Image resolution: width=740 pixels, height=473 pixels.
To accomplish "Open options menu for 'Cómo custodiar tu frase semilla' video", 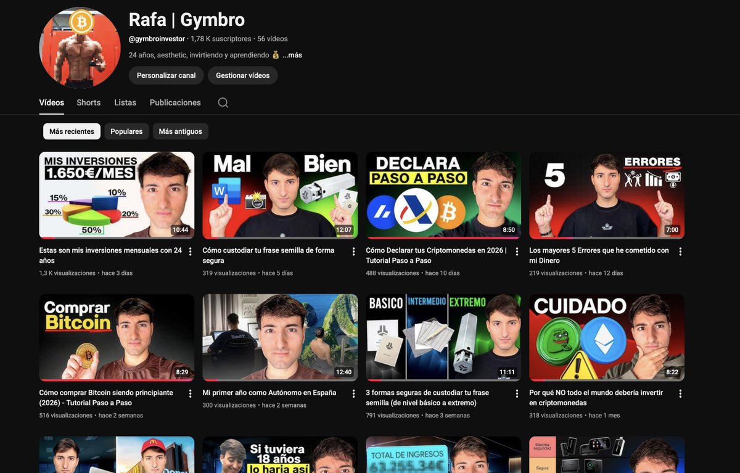I will (353, 252).
